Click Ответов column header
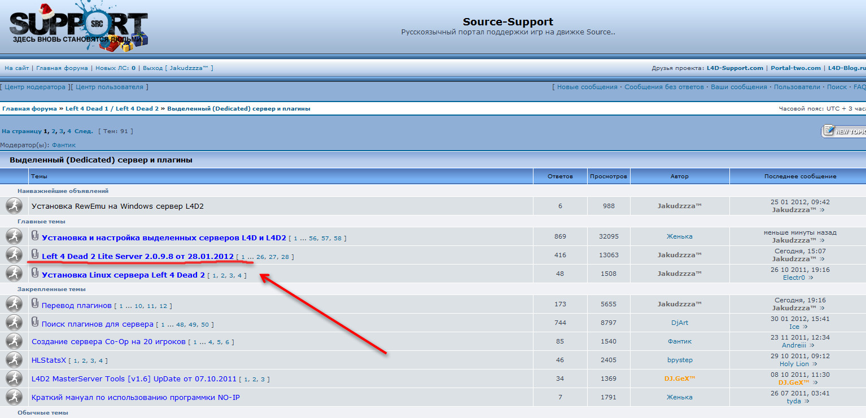Viewport: 866px width, 418px height. point(560,177)
